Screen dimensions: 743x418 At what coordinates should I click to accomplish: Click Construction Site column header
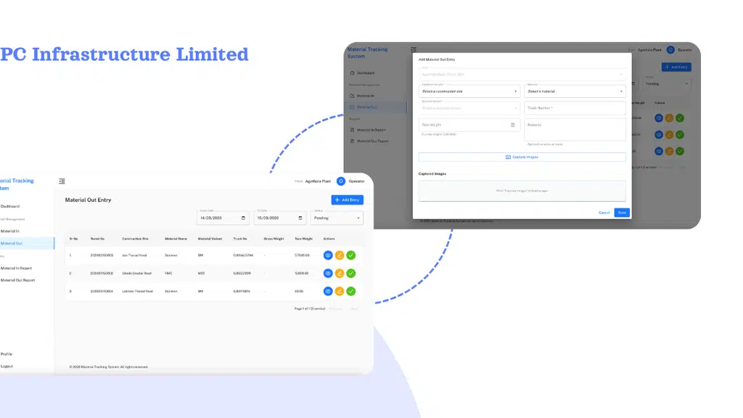(135, 239)
